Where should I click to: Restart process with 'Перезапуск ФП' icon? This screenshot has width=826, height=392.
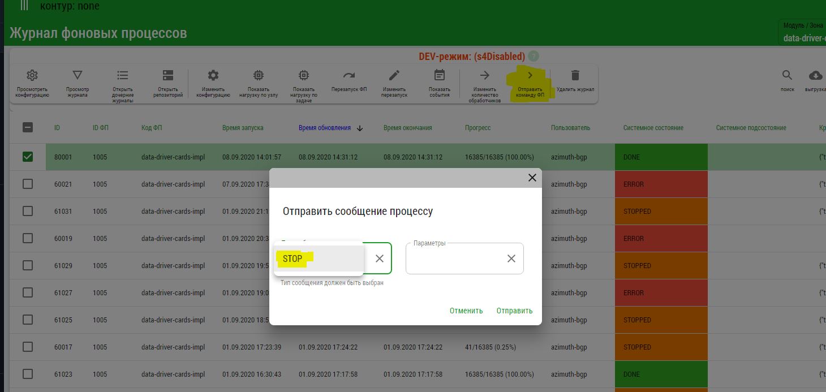tap(349, 76)
